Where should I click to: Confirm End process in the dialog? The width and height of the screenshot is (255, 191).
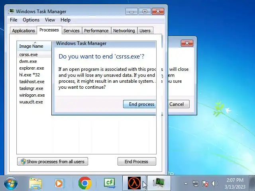pos(139,104)
